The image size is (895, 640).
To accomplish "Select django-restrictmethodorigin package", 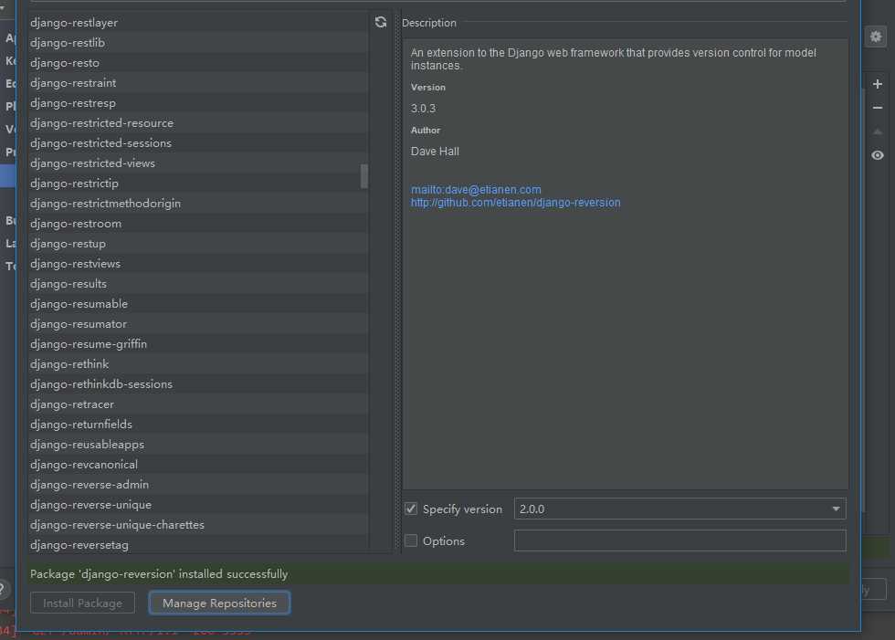I will pos(198,203).
